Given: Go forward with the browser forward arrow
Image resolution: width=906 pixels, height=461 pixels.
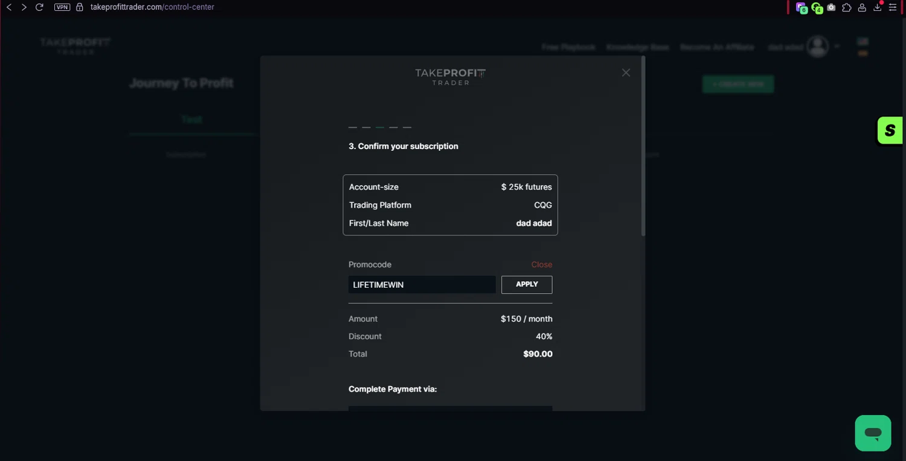Looking at the screenshot, I should pos(24,7).
